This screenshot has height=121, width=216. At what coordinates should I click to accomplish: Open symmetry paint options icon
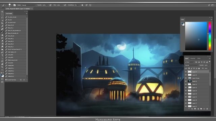coord(90,5)
